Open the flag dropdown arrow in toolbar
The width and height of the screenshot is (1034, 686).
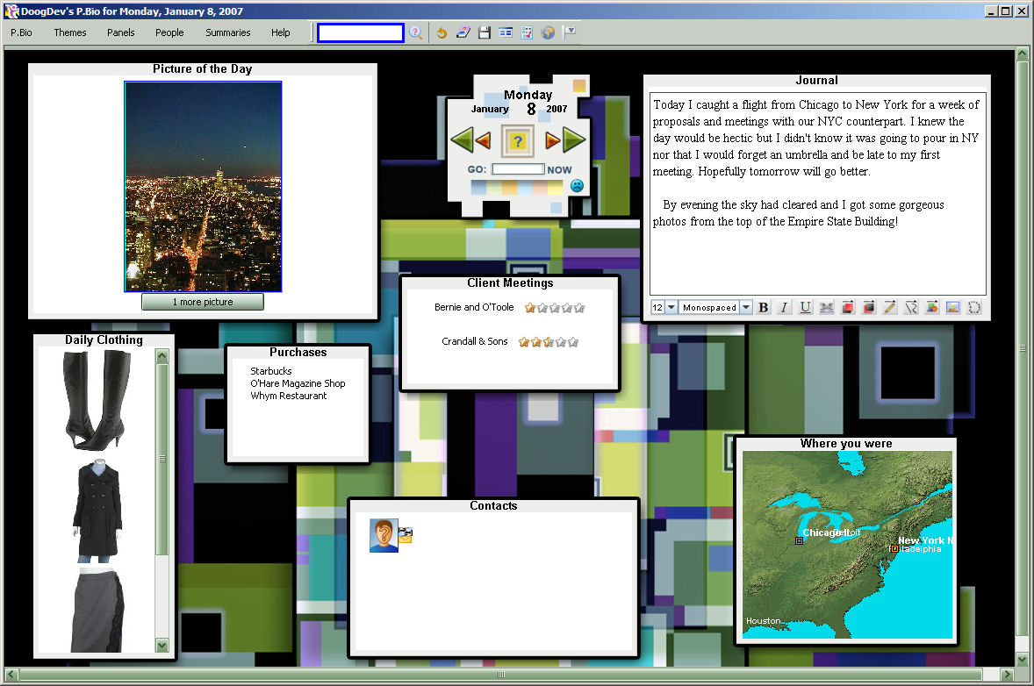pyautogui.click(x=570, y=32)
